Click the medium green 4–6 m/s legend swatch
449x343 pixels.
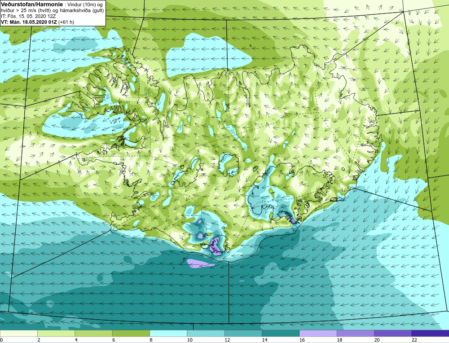tap(94, 333)
